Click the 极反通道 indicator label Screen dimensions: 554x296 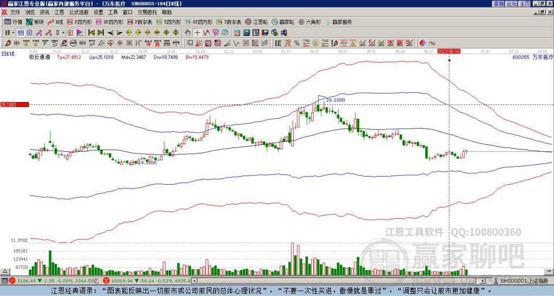coord(39,57)
